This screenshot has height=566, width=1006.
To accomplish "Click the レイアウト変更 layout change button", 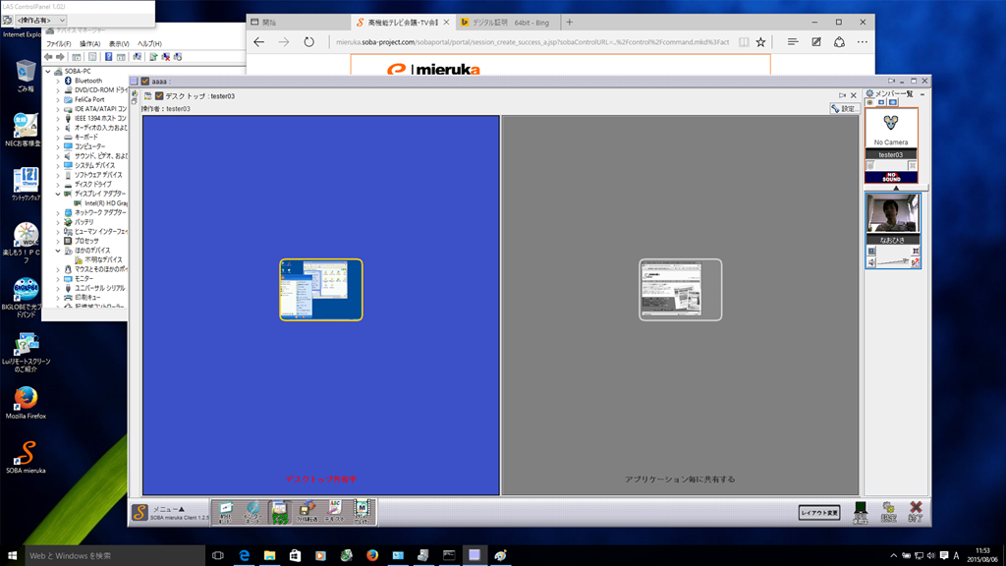I will (x=819, y=513).
